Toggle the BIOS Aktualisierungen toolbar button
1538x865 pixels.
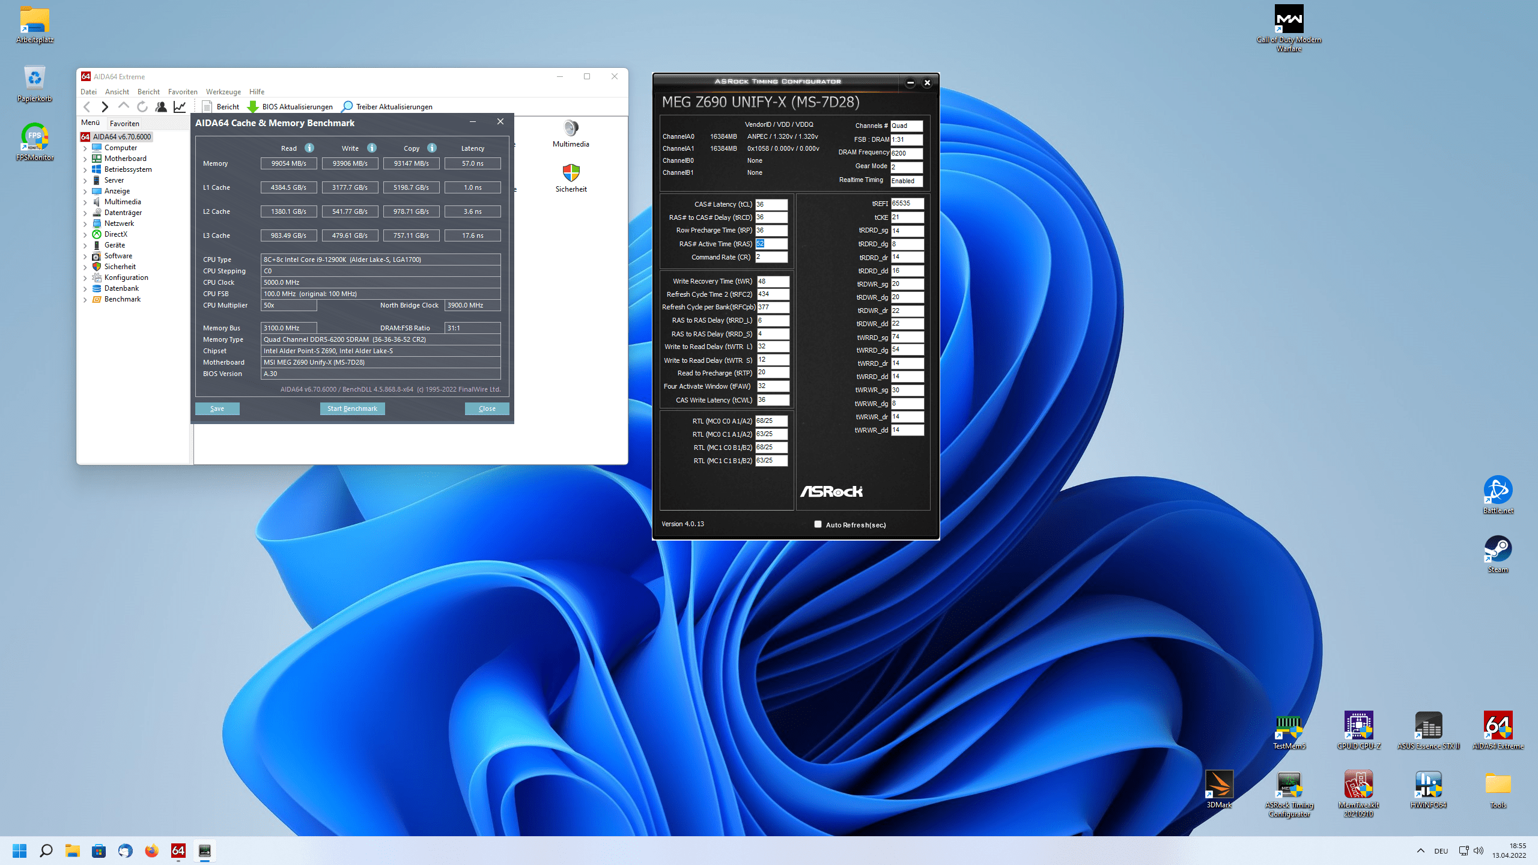(x=291, y=106)
